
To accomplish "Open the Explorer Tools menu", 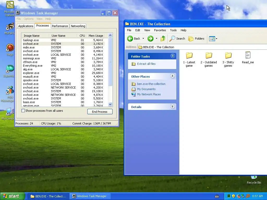I will pyautogui.click(x=173, y=30).
